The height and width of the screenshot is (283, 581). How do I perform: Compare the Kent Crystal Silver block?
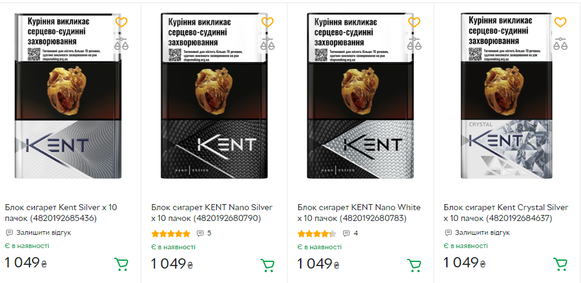tap(560, 43)
